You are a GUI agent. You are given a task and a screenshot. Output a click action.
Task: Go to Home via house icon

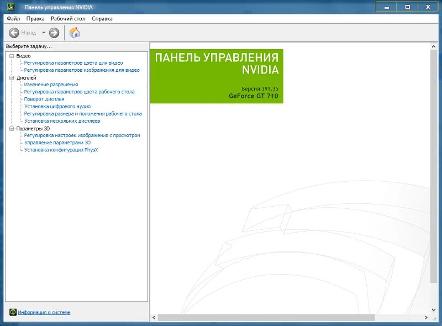pos(75,33)
